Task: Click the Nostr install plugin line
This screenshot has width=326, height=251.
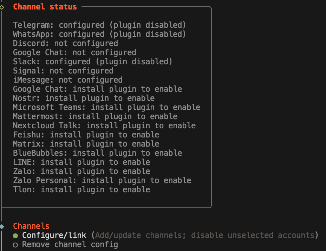Action: (84, 98)
